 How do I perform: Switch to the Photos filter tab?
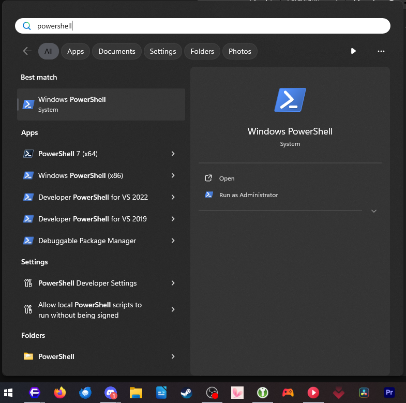[x=240, y=51]
